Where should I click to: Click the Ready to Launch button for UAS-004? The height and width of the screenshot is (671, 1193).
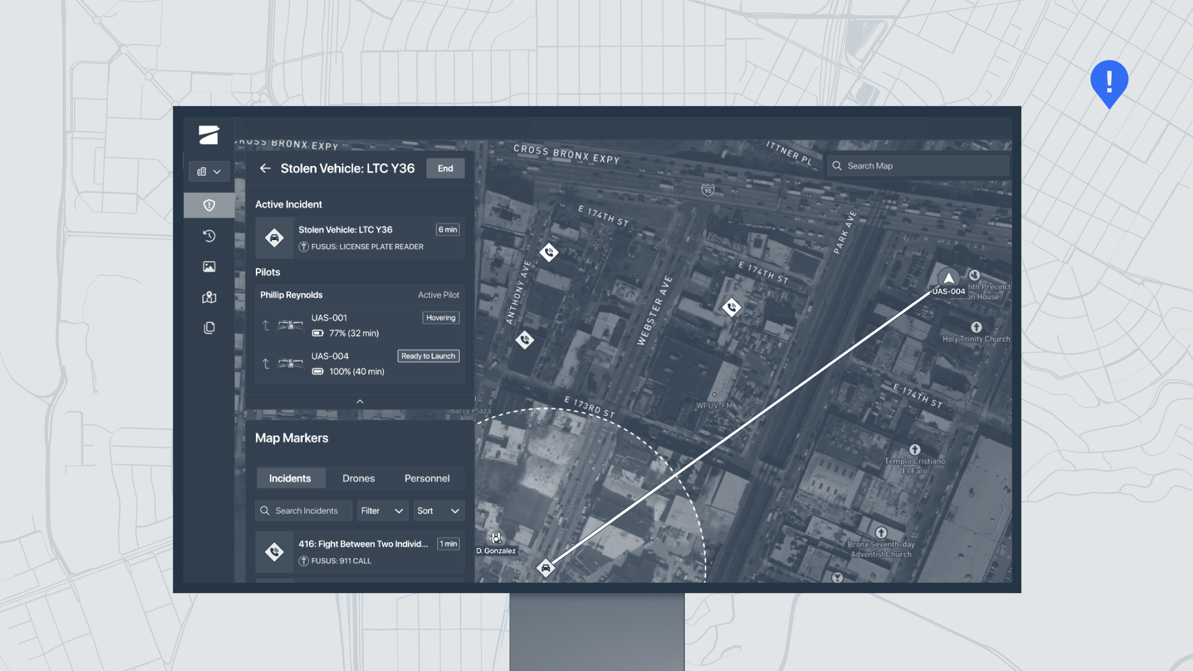point(428,356)
